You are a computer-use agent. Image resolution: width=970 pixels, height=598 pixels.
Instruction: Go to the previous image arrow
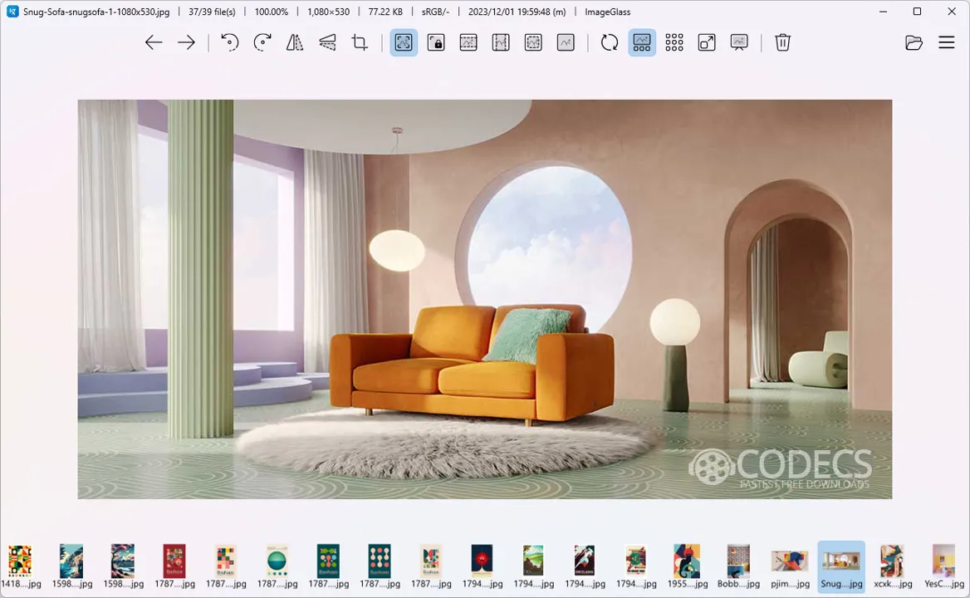click(x=154, y=42)
